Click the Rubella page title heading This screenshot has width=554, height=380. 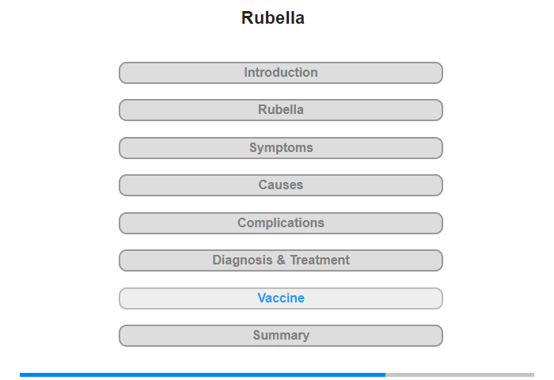point(273,18)
